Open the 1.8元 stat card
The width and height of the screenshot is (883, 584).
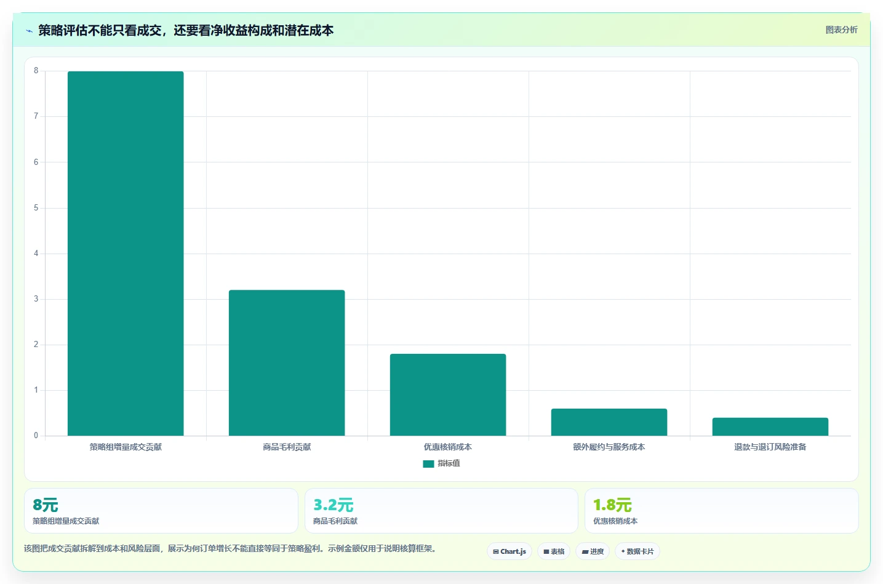[721, 511]
